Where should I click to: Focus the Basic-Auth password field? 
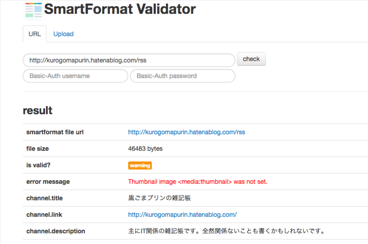[x=183, y=76]
